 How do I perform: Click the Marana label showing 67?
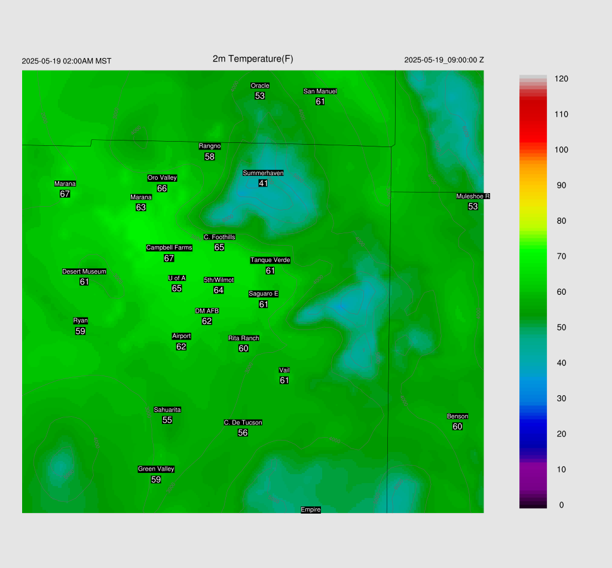click(x=65, y=184)
